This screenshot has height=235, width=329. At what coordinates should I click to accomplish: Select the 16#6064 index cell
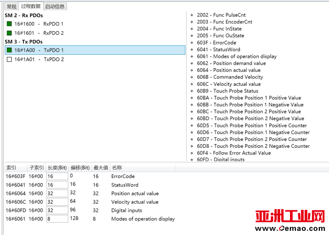(x=16, y=193)
